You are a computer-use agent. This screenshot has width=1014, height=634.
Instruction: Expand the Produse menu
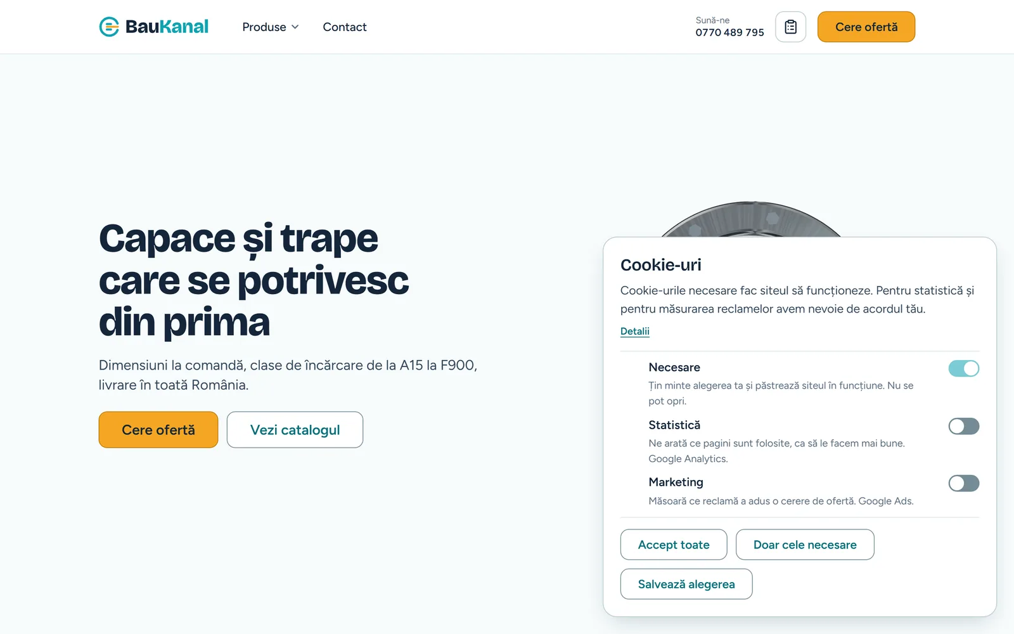pyautogui.click(x=271, y=27)
